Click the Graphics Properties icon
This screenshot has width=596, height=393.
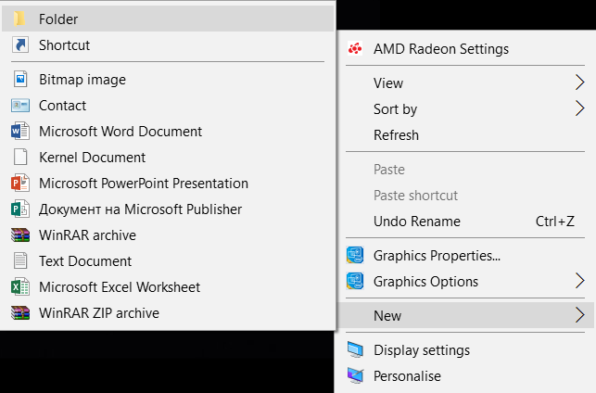[355, 256]
